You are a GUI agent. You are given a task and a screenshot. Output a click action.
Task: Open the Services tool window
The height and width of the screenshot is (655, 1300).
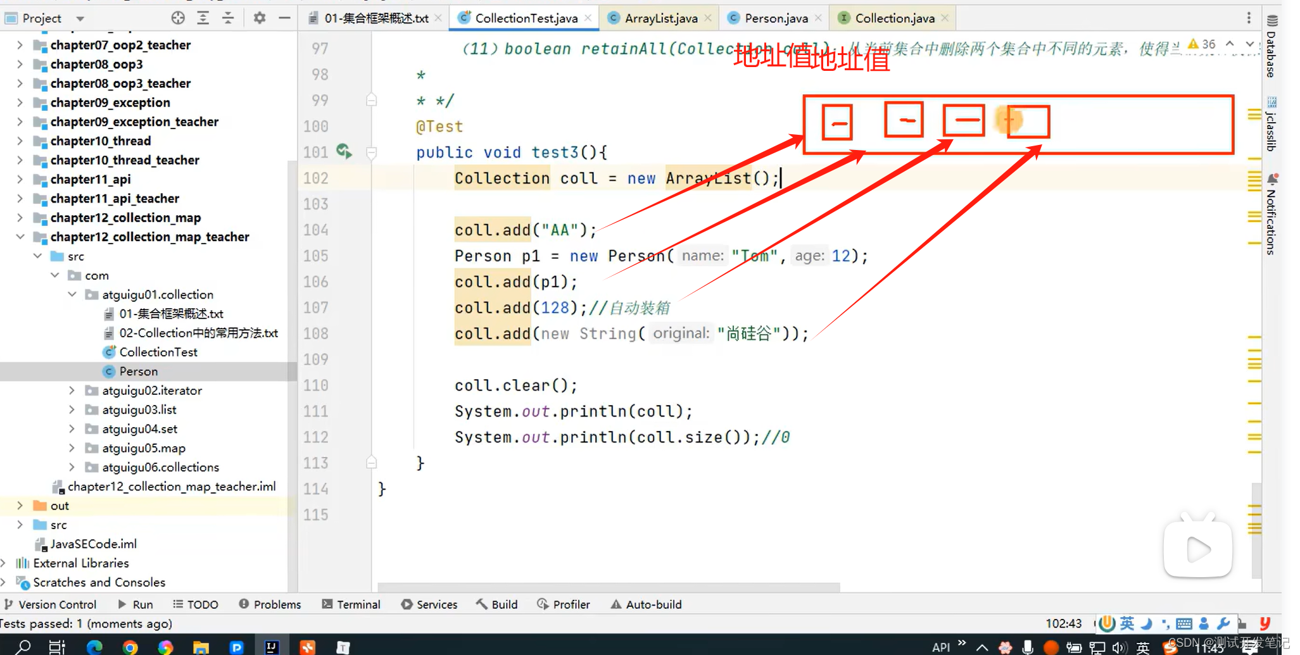(429, 604)
